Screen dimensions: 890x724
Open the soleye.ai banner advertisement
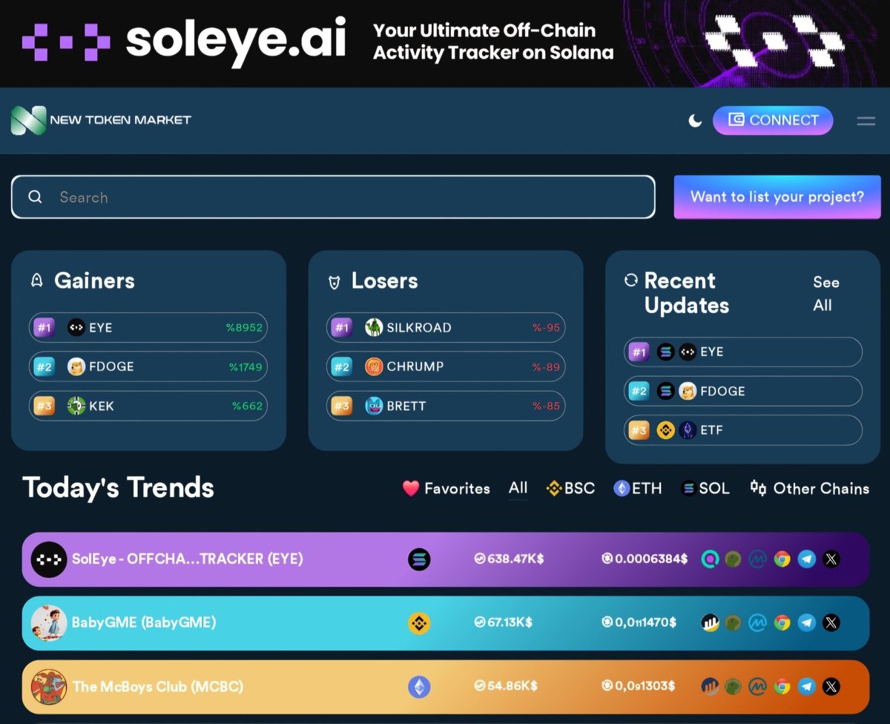click(445, 43)
